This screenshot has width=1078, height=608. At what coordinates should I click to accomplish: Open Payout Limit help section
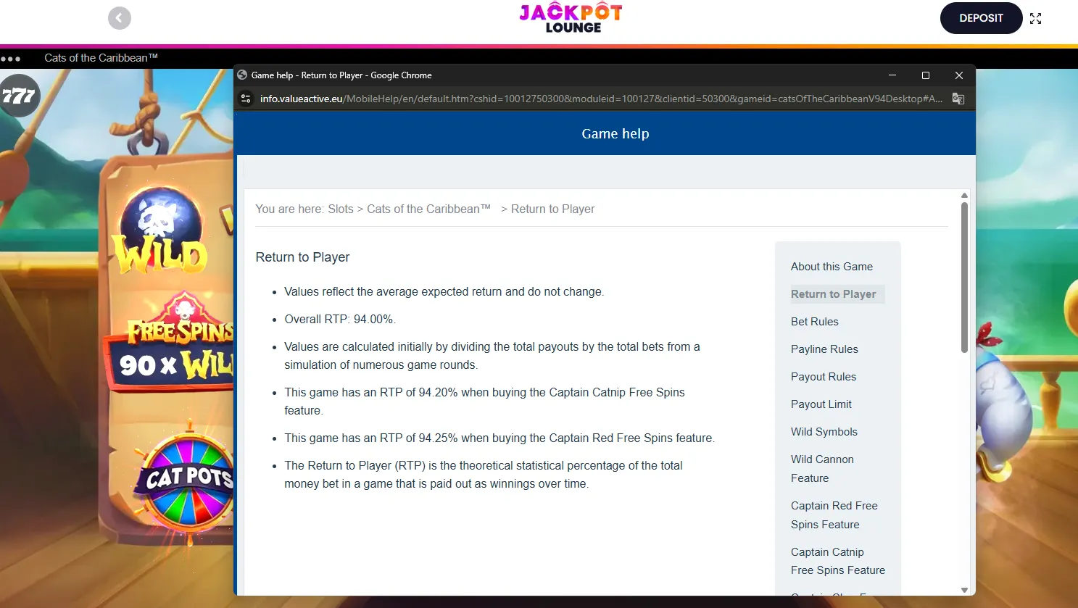pyautogui.click(x=821, y=404)
